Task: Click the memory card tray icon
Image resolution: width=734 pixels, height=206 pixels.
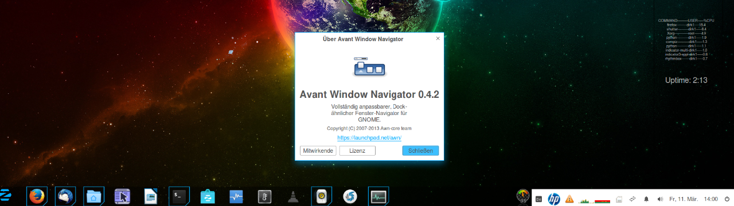Action: click(619, 199)
